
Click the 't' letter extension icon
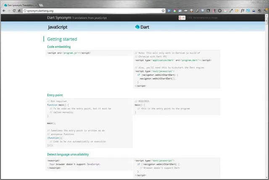tap(214, 11)
